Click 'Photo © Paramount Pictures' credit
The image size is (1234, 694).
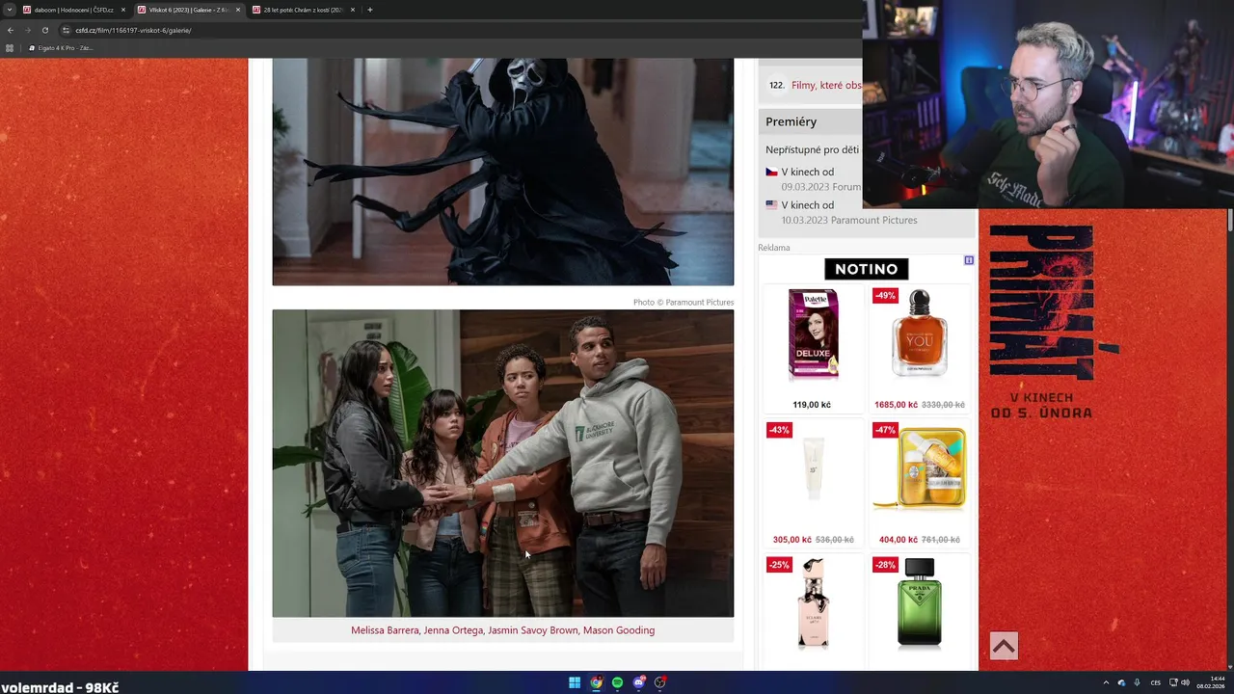point(684,303)
